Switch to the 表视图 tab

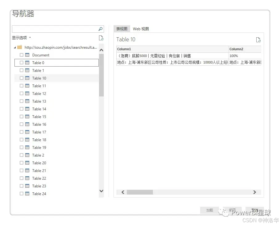click(x=122, y=29)
